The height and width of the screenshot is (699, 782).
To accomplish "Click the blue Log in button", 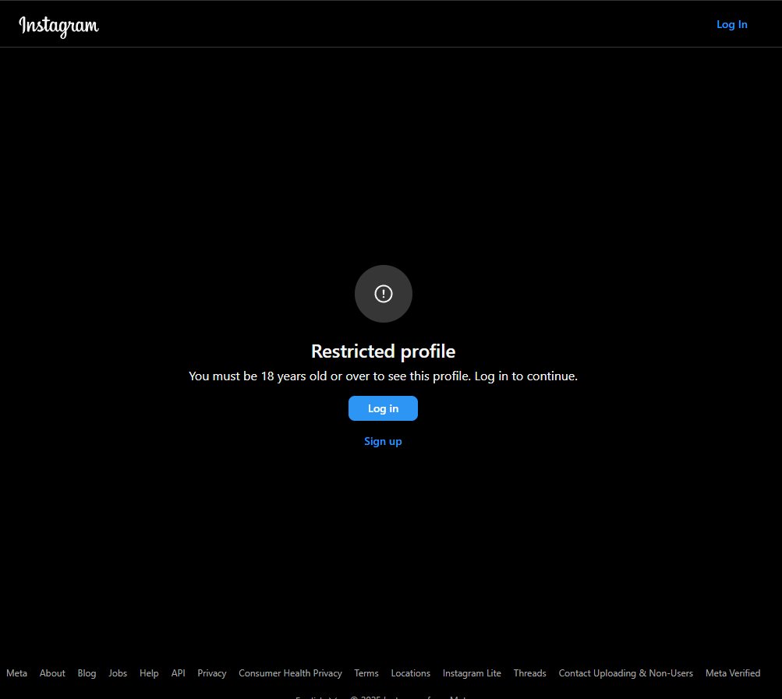I will point(383,408).
